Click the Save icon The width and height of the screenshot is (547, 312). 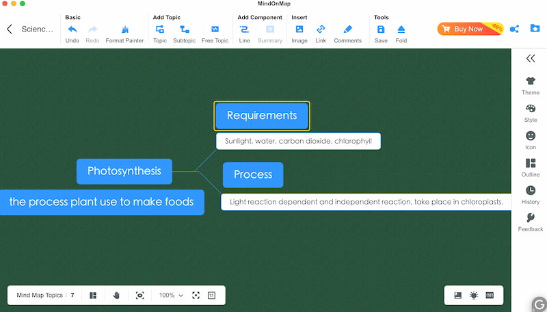(x=381, y=29)
